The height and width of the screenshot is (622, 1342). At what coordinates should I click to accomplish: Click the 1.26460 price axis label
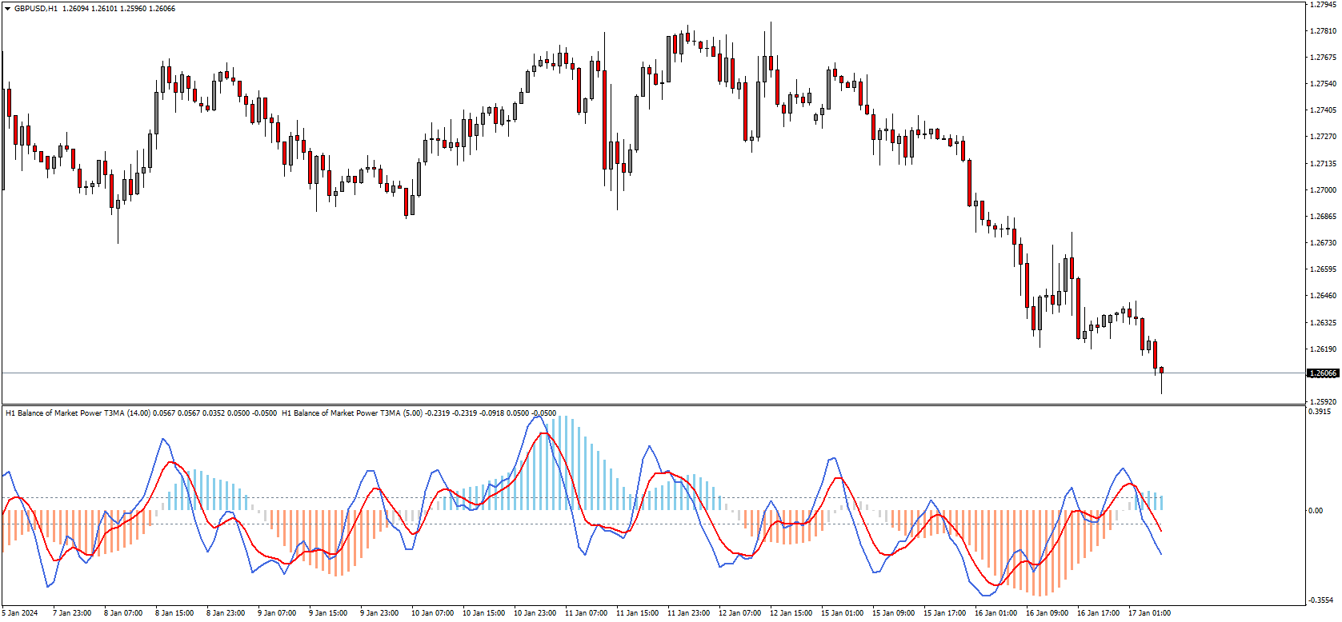pyautogui.click(x=1323, y=296)
